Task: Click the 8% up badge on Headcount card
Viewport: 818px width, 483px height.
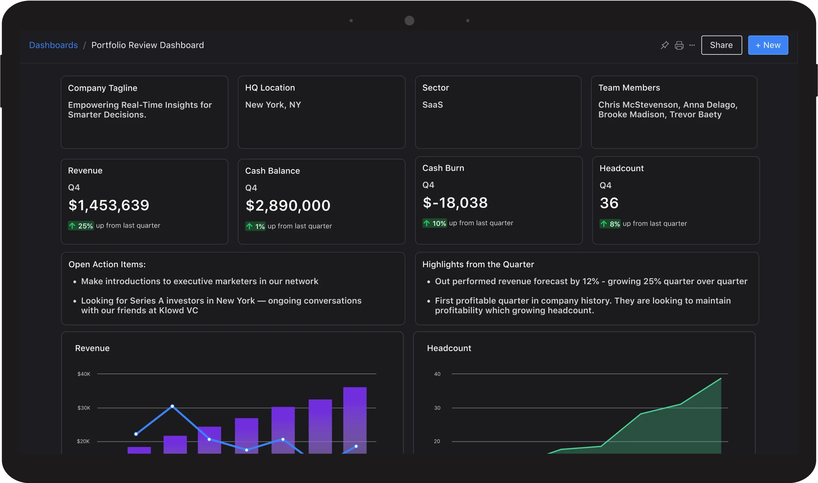Action: [x=610, y=224]
